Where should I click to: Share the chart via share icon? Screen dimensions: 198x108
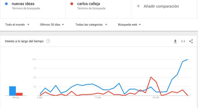191,41
